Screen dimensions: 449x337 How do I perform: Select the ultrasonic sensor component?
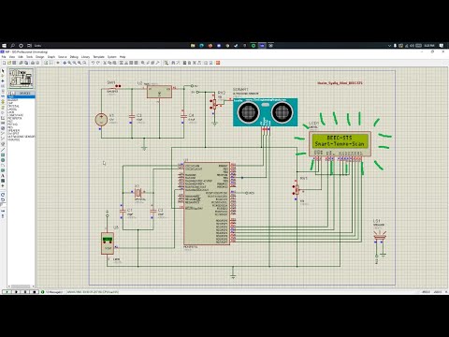coord(266,111)
